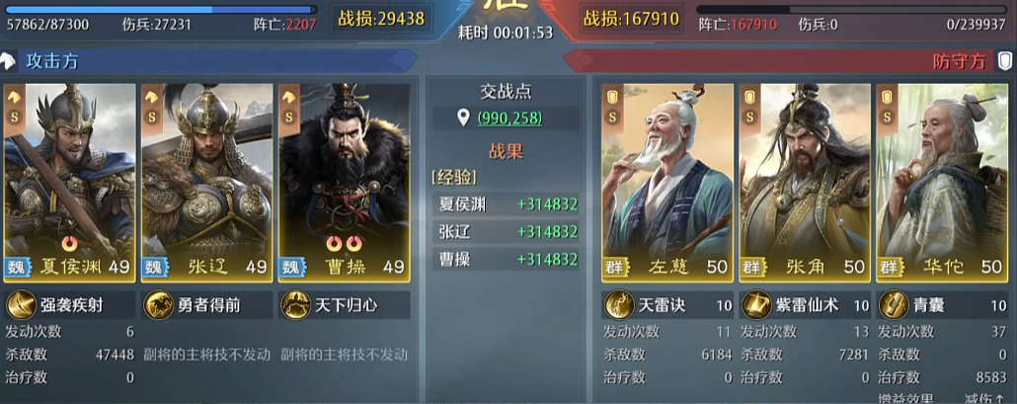Click 夏侯渊 experience reward row
Screen dimensions: 1017x404
[x=507, y=204]
